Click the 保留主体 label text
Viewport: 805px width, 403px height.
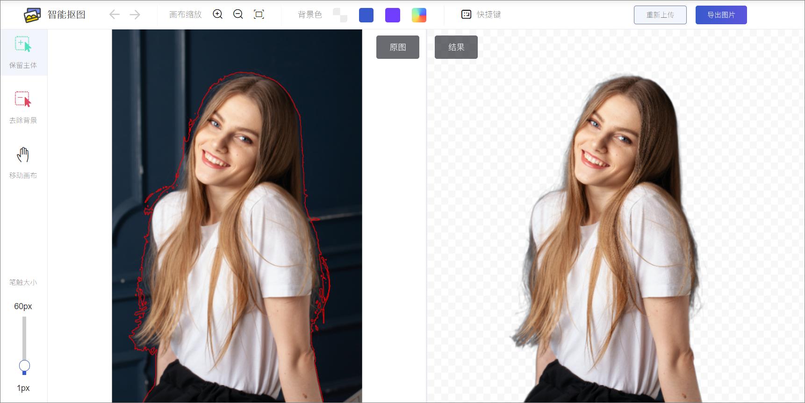tap(23, 65)
